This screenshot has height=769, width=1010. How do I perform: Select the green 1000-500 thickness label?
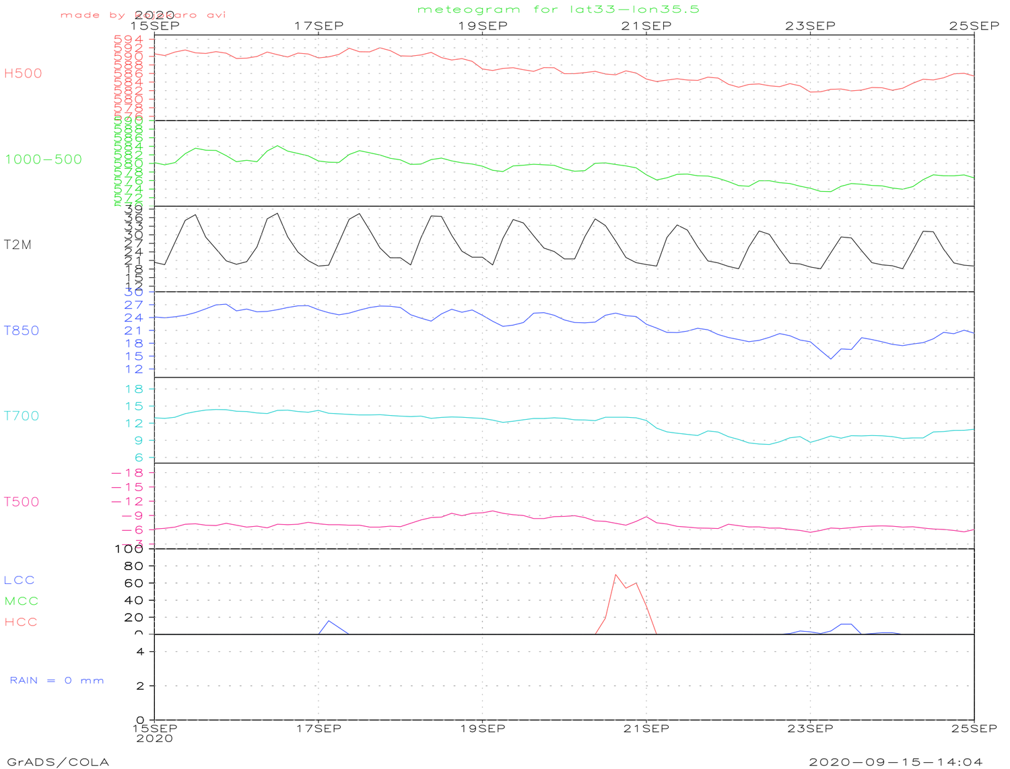pos(43,159)
